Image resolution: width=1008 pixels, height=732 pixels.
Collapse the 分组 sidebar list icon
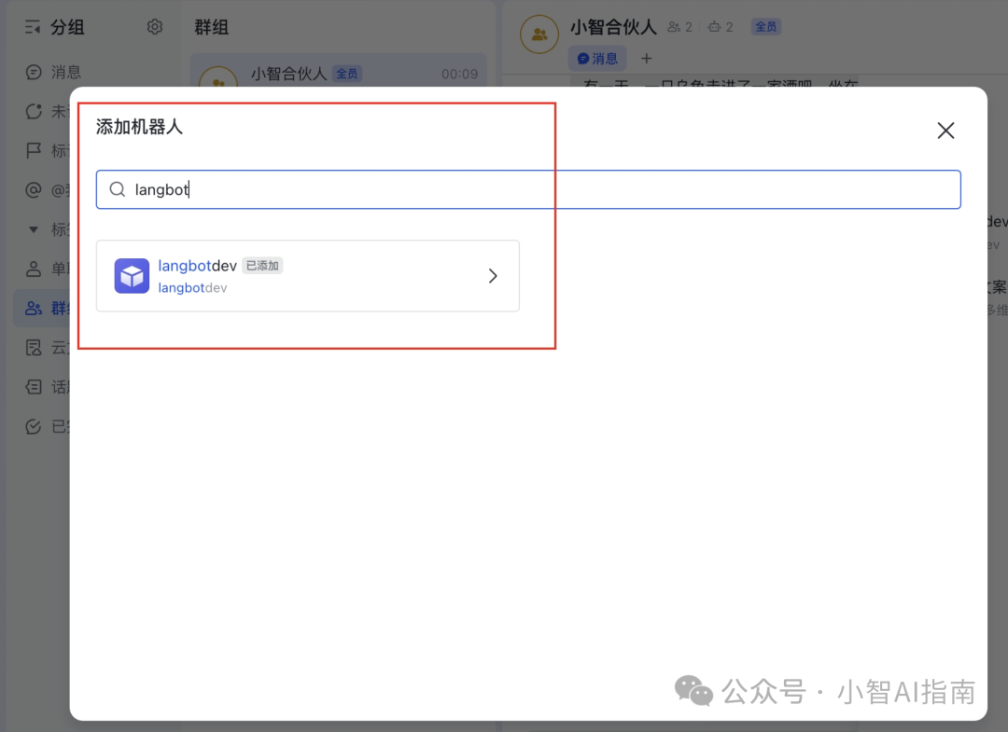pyautogui.click(x=33, y=28)
